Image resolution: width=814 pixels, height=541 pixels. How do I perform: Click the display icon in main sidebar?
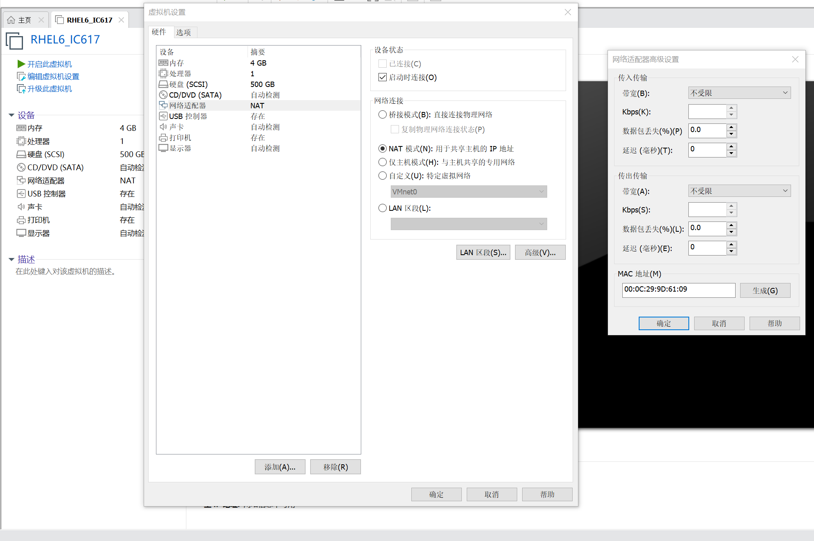[21, 233]
